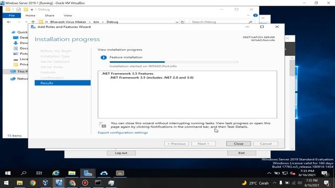Click the Explorer up-directory arrow

coord(33,22)
